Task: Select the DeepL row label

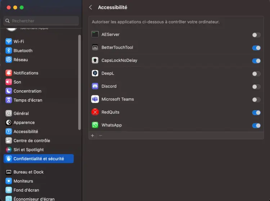Action: point(108,73)
